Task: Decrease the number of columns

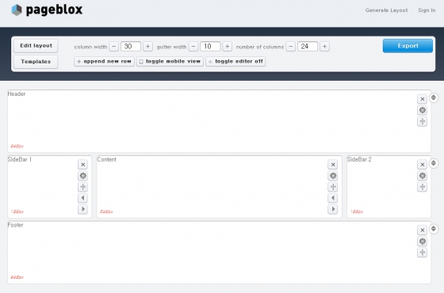Action: tap(291, 47)
